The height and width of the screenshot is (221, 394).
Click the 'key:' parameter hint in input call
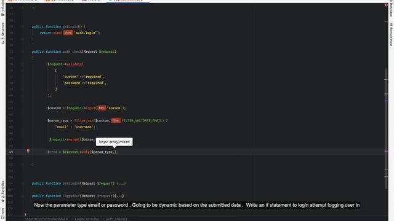[102, 108]
